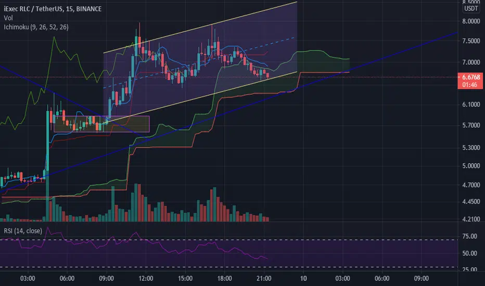Click the 7.5000 price axis label

tap(471, 41)
